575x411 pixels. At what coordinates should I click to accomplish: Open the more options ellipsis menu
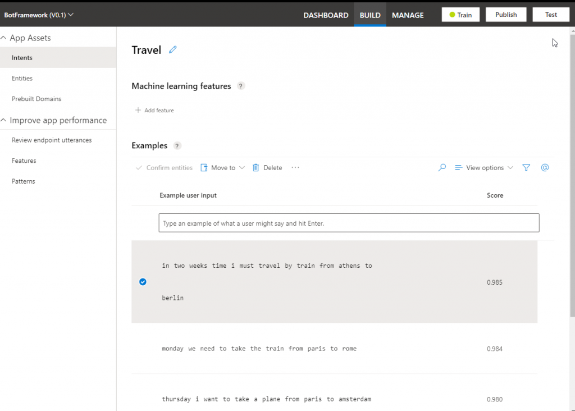pos(295,167)
